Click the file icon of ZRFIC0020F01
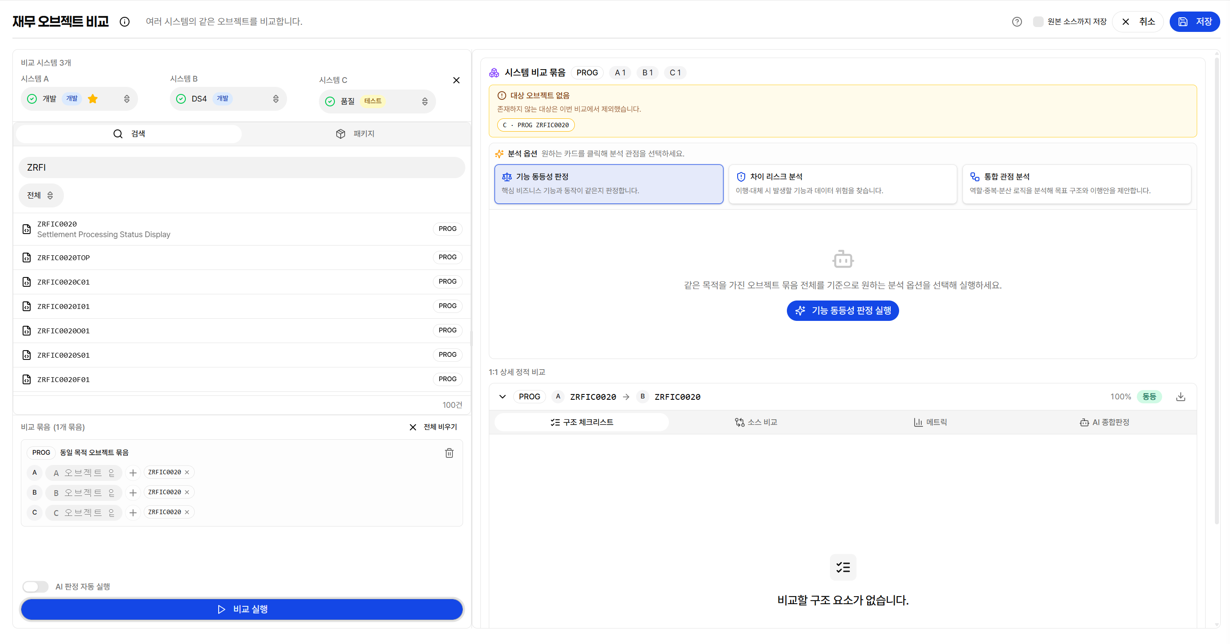1230x644 pixels. [27, 379]
